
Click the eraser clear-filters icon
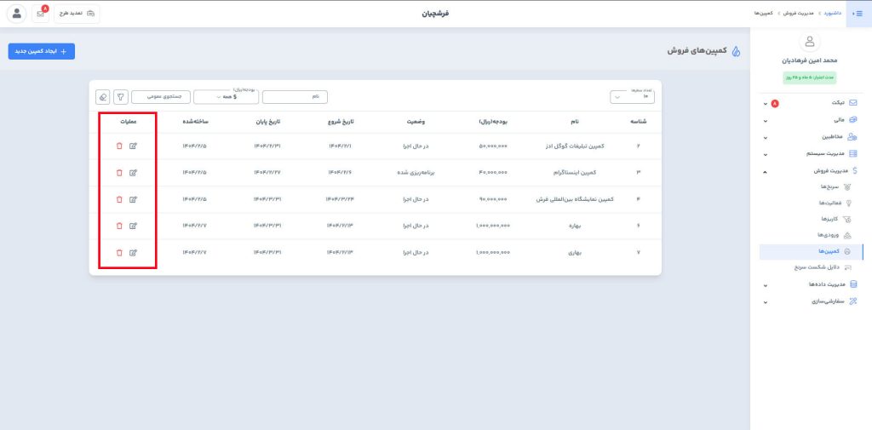point(103,97)
